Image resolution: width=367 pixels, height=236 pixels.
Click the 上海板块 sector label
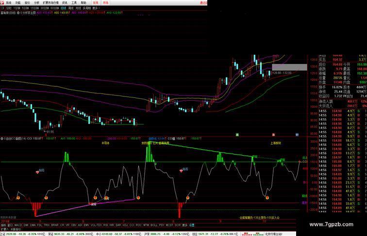click(x=276, y=143)
